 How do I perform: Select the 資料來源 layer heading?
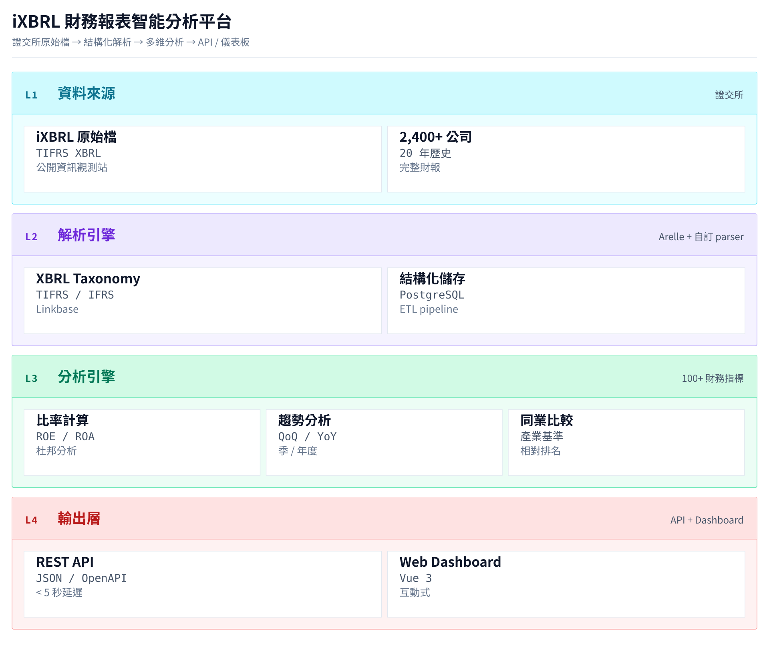[87, 93]
